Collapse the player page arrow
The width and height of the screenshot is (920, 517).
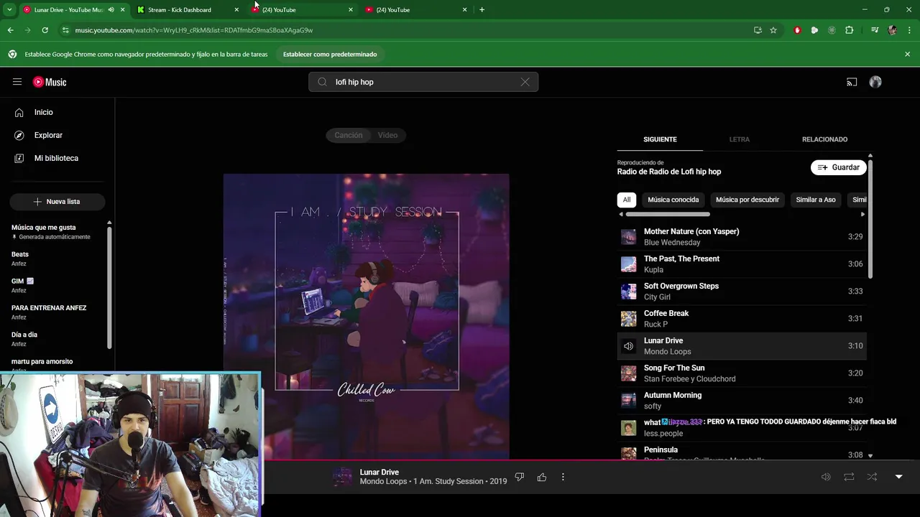(x=898, y=477)
